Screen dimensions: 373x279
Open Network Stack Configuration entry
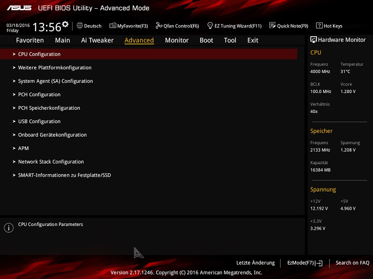click(51, 162)
